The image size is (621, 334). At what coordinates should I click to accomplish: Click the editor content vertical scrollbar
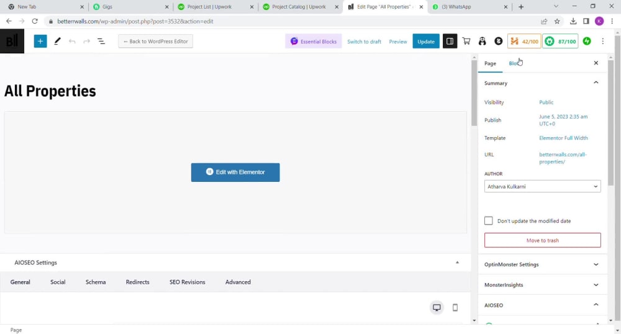[x=474, y=93]
